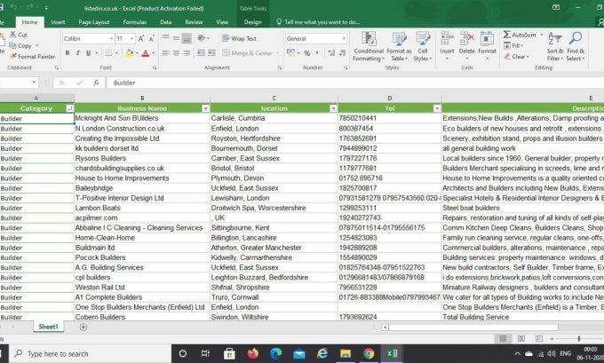Click the Cut scissors icon
604x363 pixels.
[13, 35]
